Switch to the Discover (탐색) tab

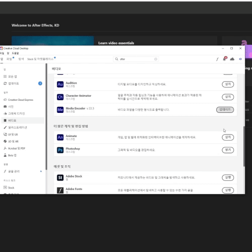tap(21, 59)
